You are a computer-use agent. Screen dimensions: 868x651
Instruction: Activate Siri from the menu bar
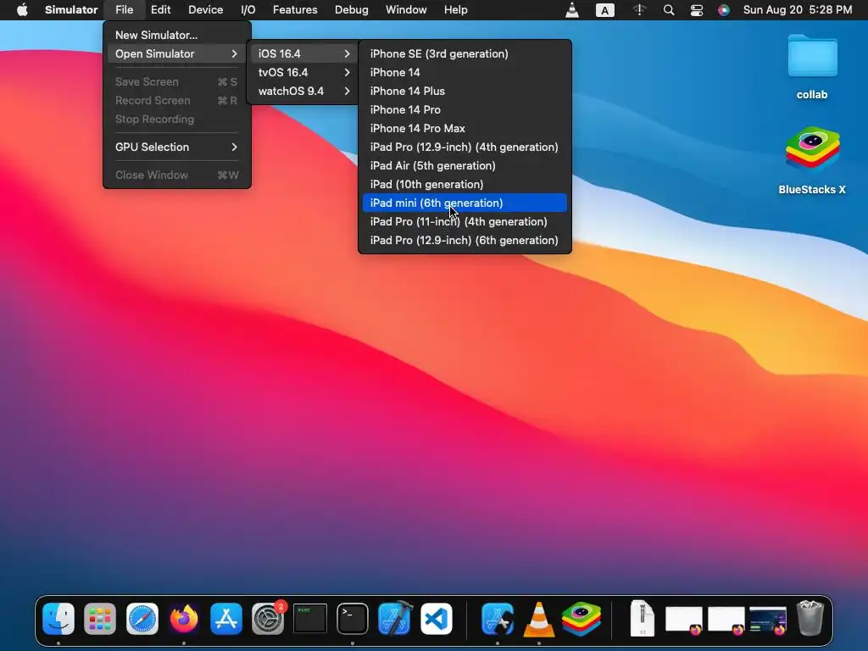(x=724, y=10)
